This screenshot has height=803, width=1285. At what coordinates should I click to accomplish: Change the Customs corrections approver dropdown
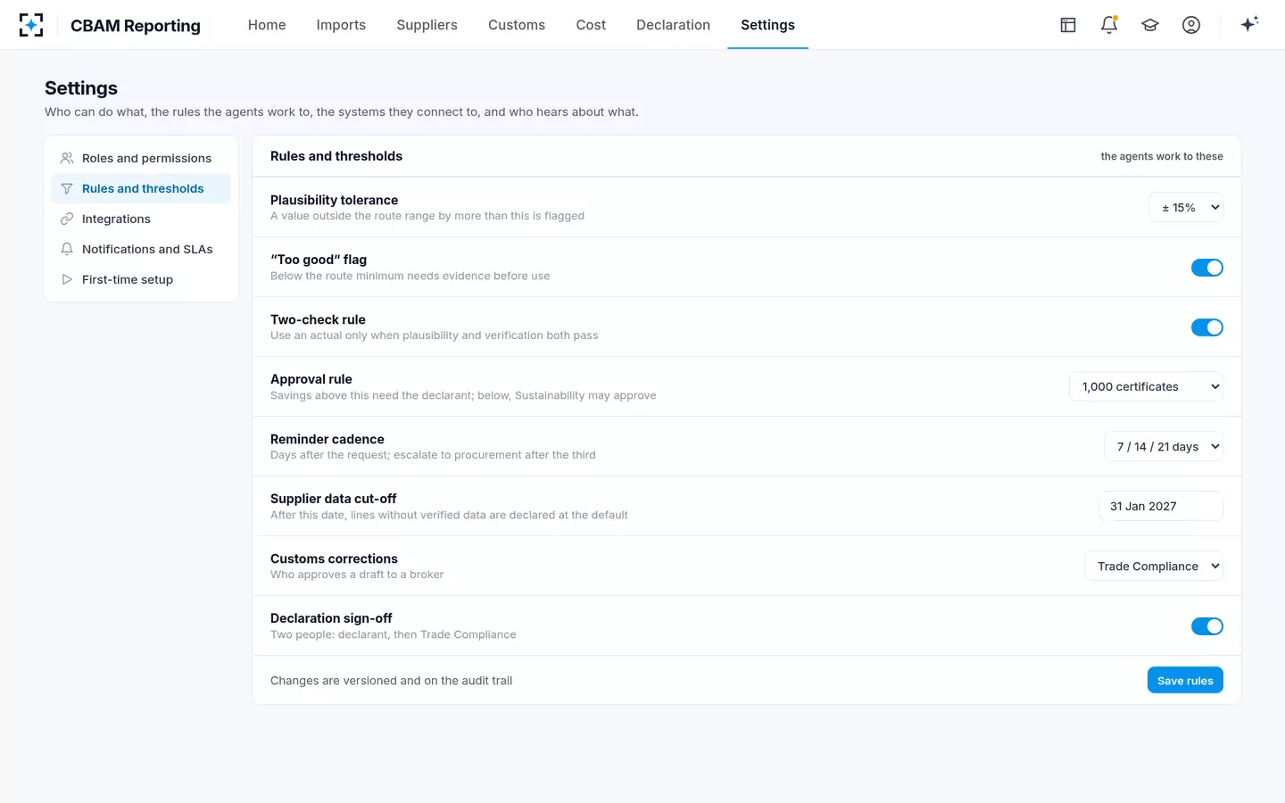1154,567
